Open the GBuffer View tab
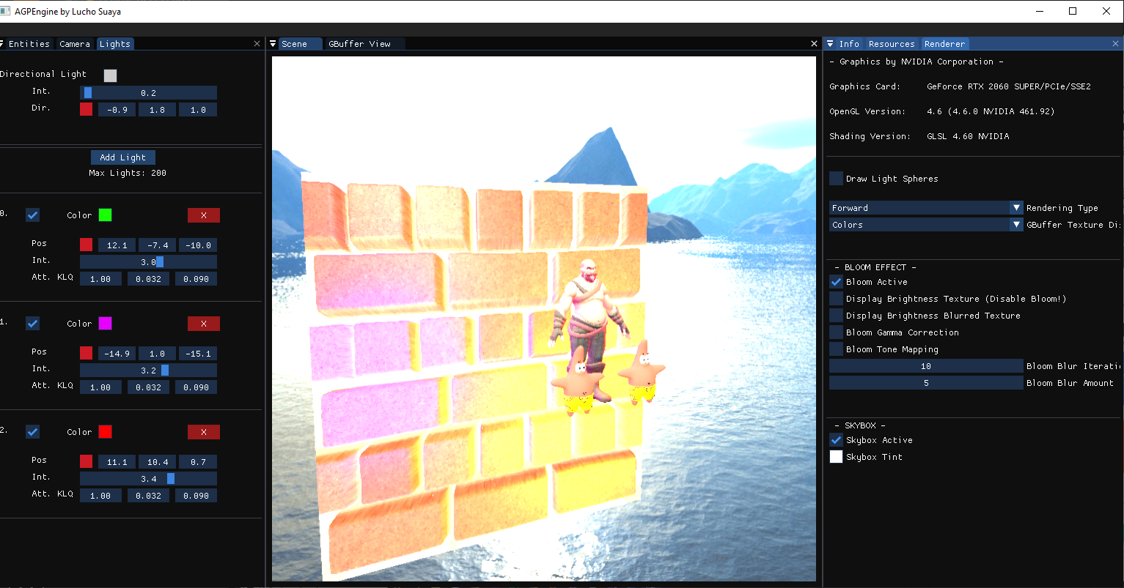Screen dimensions: 1124x588 359,44
